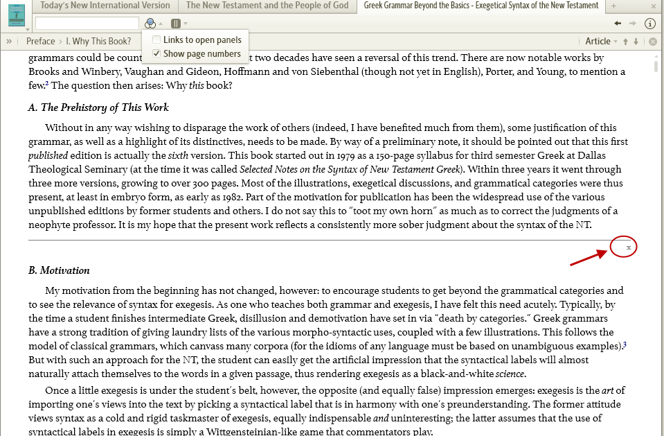The image size is (664, 436).
Task: Enable Links to open panels checkbox
Action: [156, 40]
